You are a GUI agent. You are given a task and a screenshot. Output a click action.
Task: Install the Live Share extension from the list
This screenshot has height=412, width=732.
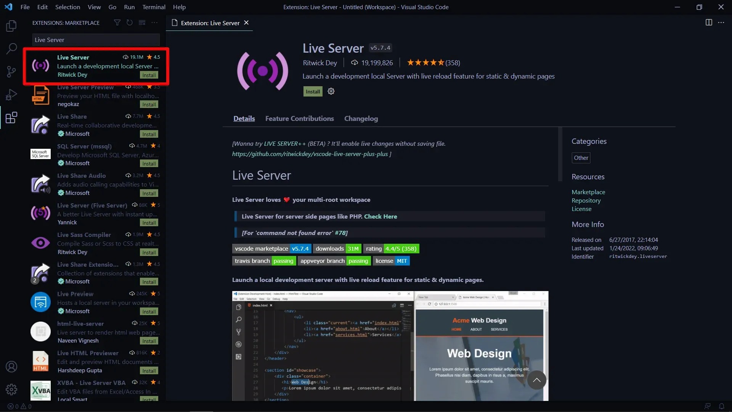pos(149,134)
